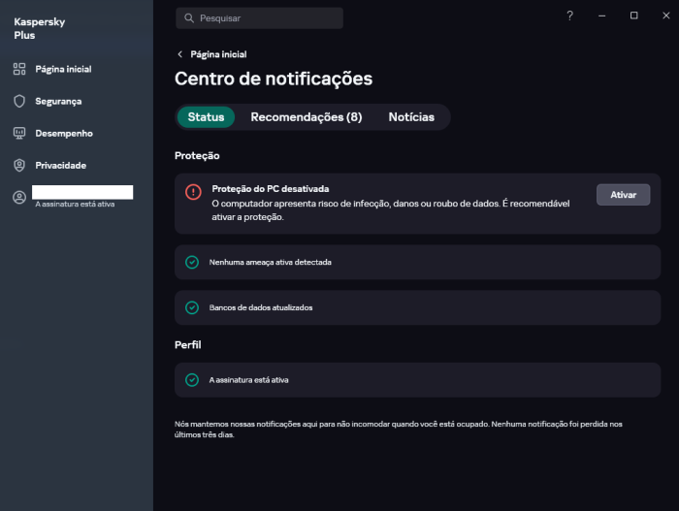679x511 pixels.
Task: Click the 'Bancos de dados atualizados' row
Action: (417, 307)
